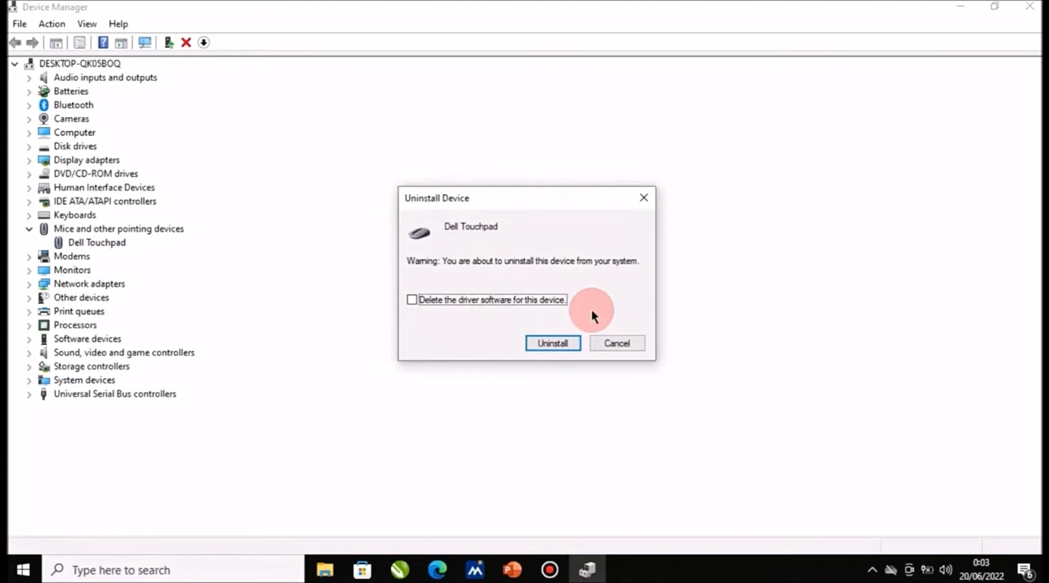Image resolution: width=1049 pixels, height=583 pixels.
Task: Expand the Keyboards node
Action: click(x=29, y=215)
